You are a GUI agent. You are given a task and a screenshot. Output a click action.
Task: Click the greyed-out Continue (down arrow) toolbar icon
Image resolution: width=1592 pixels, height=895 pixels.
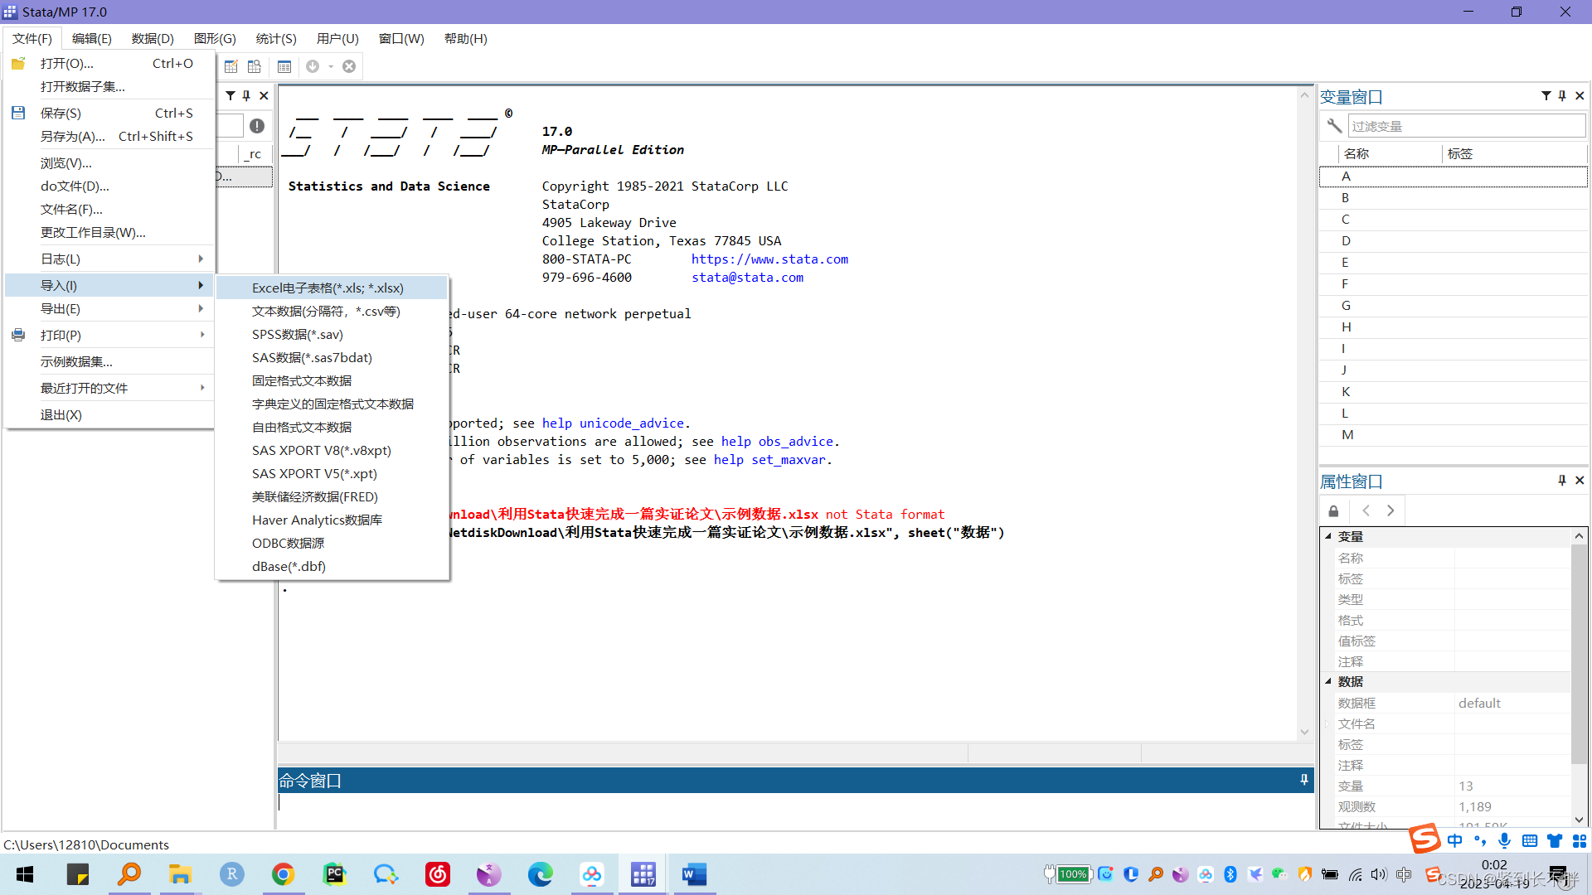pyautogui.click(x=313, y=66)
